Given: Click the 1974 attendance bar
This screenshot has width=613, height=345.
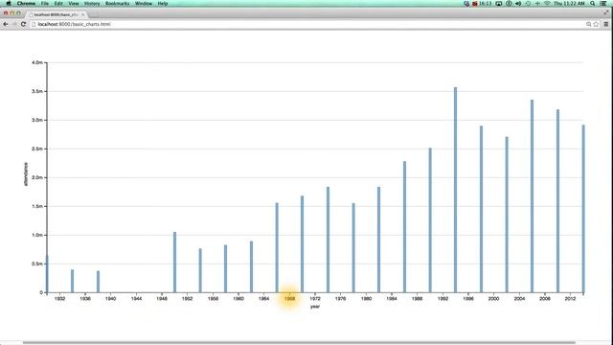Looking at the screenshot, I should coord(328,240).
